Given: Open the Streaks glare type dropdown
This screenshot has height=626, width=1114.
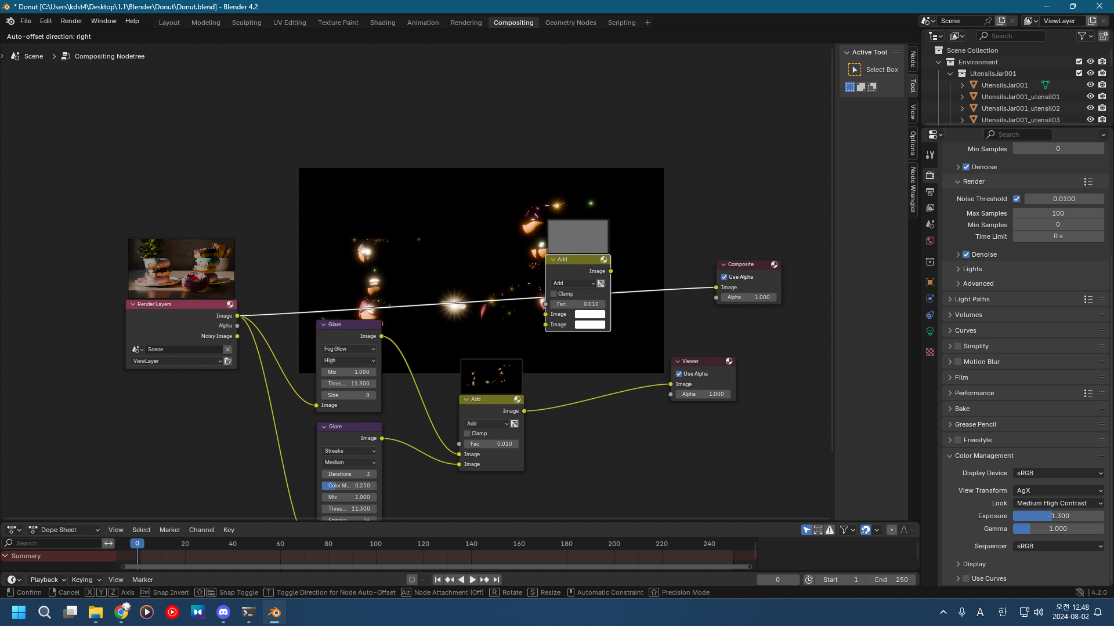Looking at the screenshot, I should (349, 451).
